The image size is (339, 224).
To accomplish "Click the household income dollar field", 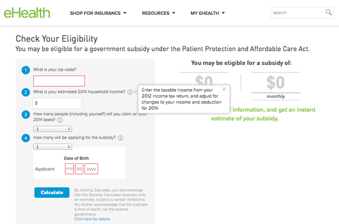I will point(57,103).
